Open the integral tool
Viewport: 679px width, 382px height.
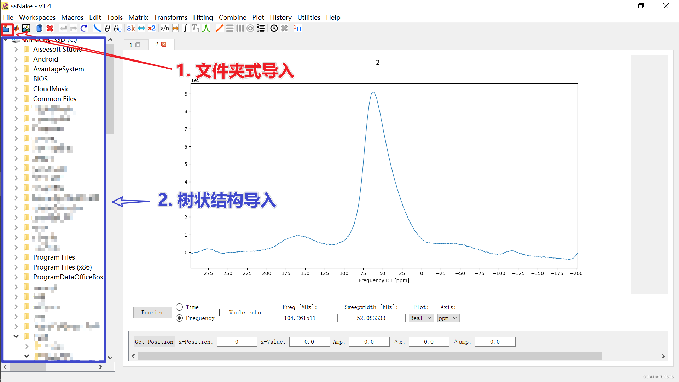click(186, 28)
